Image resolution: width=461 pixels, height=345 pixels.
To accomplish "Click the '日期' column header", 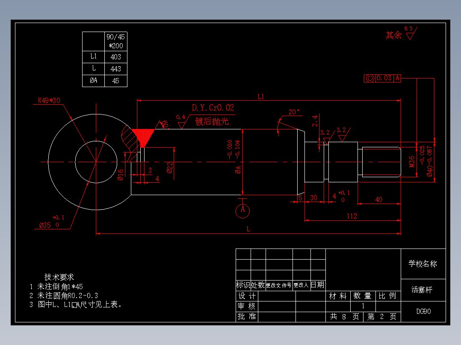I will (x=318, y=285).
